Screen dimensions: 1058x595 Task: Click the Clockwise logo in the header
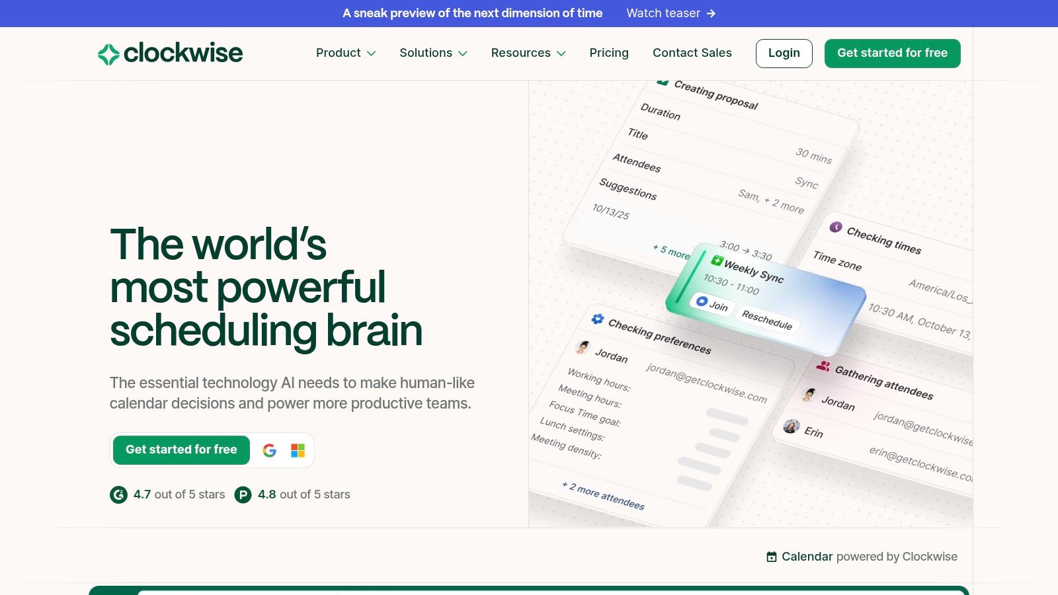pos(170,54)
